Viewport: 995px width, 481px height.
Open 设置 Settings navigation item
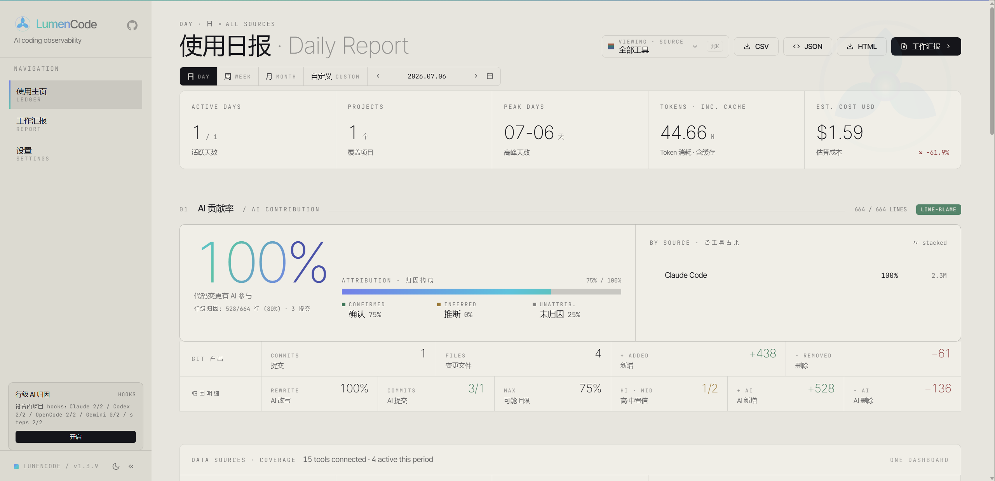pyautogui.click(x=76, y=154)
